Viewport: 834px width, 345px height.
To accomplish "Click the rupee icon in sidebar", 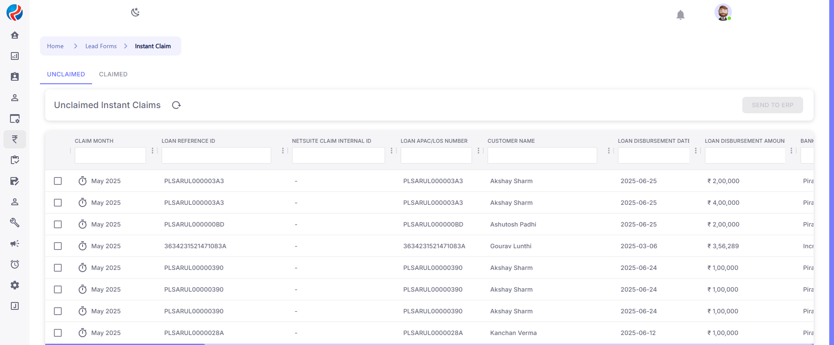I will tap(15, 139).
